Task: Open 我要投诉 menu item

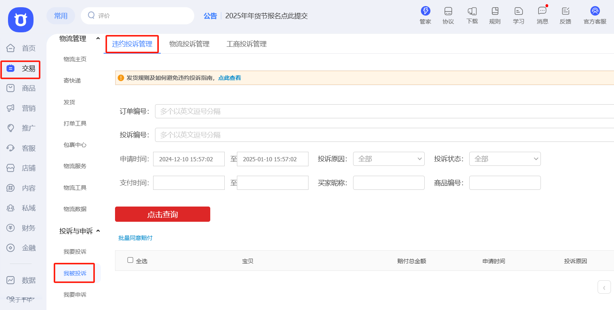Action: point(75,252)
